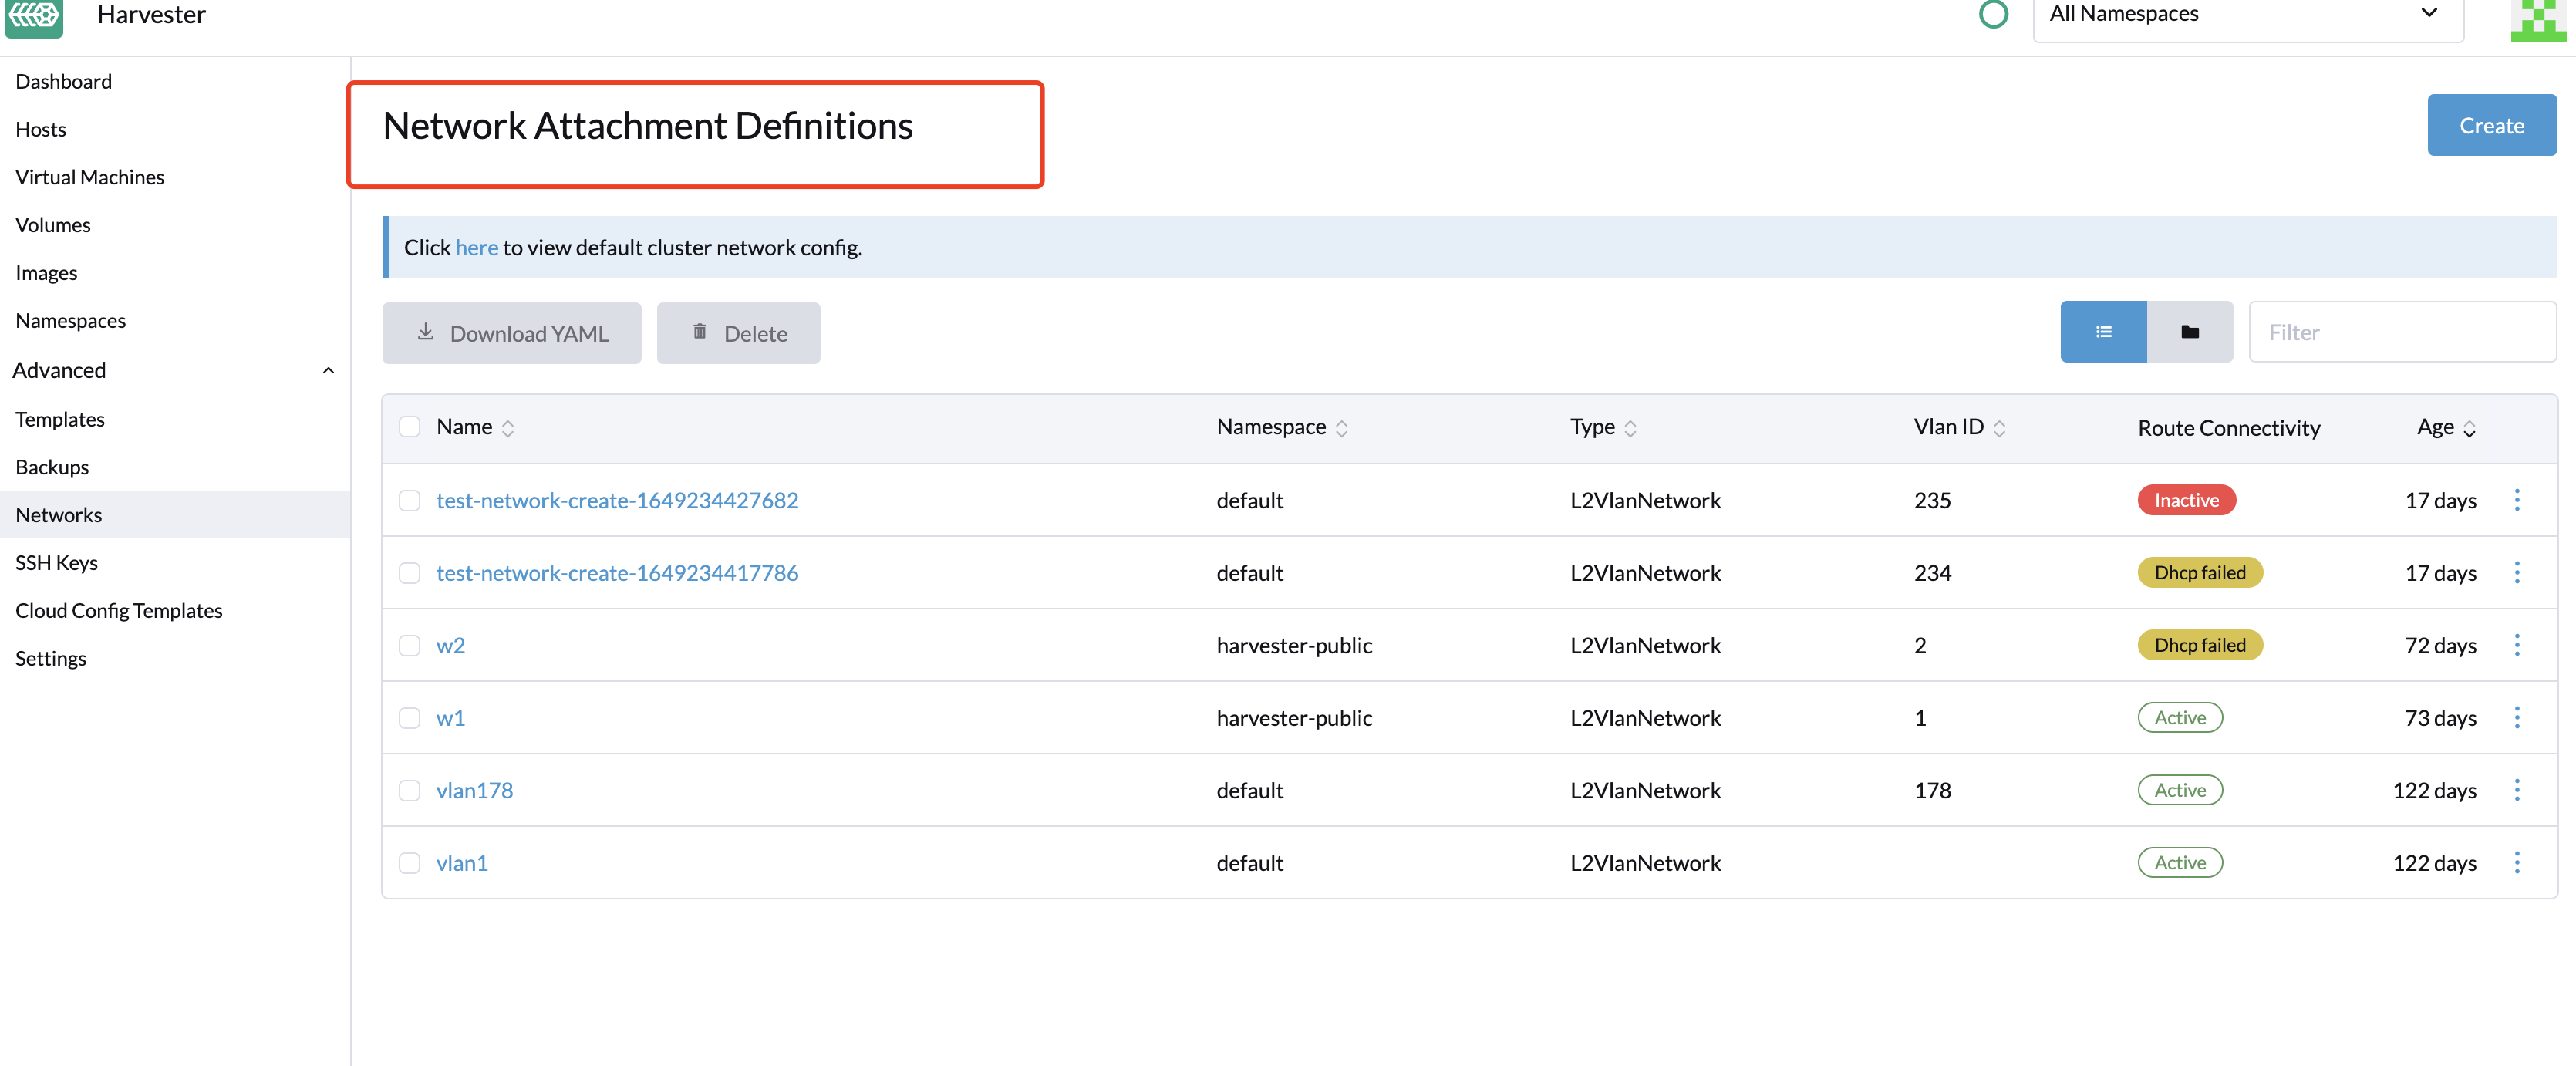Open Virtual Machines in sidebar
Image resolution: width=2576 pixels, height=1066 pixels.
[89, 177]
